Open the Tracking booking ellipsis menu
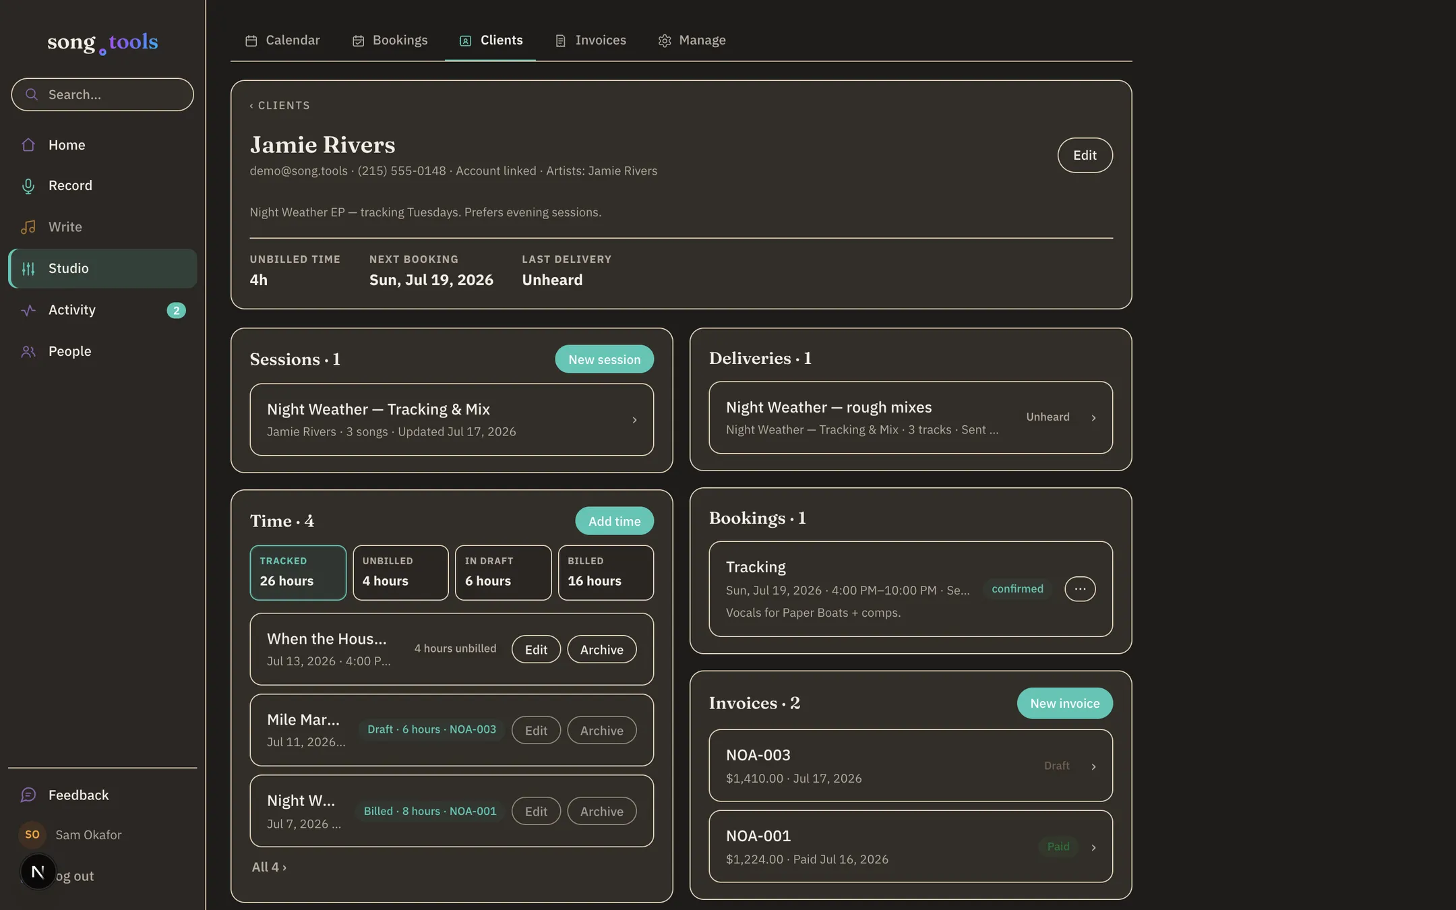1456x910 pixels. click(1080, 588)
